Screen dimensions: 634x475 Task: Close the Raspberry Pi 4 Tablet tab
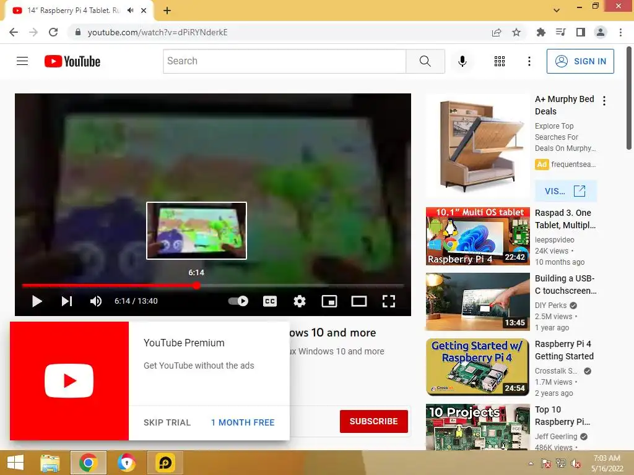click(x=144, y=11)
